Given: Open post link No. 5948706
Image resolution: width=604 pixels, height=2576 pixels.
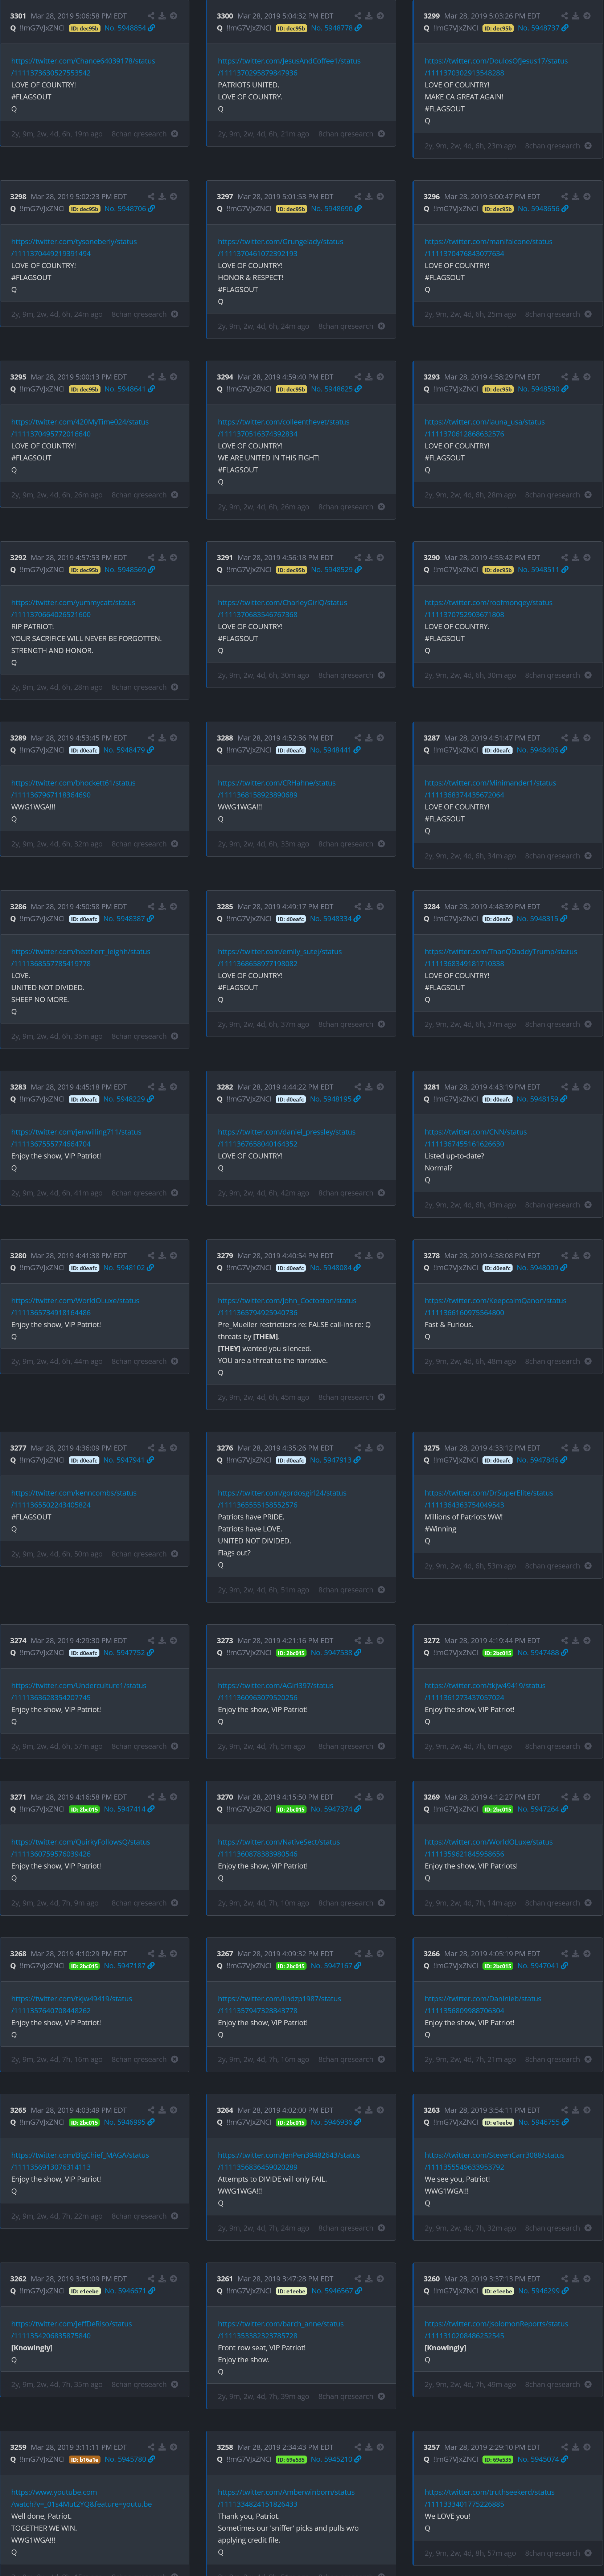Looking at the screenshot, I should [126, 209].
